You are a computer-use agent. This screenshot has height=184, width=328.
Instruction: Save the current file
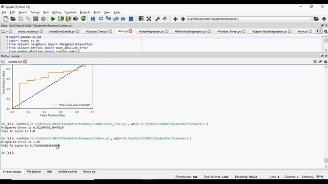click(20, 19)
